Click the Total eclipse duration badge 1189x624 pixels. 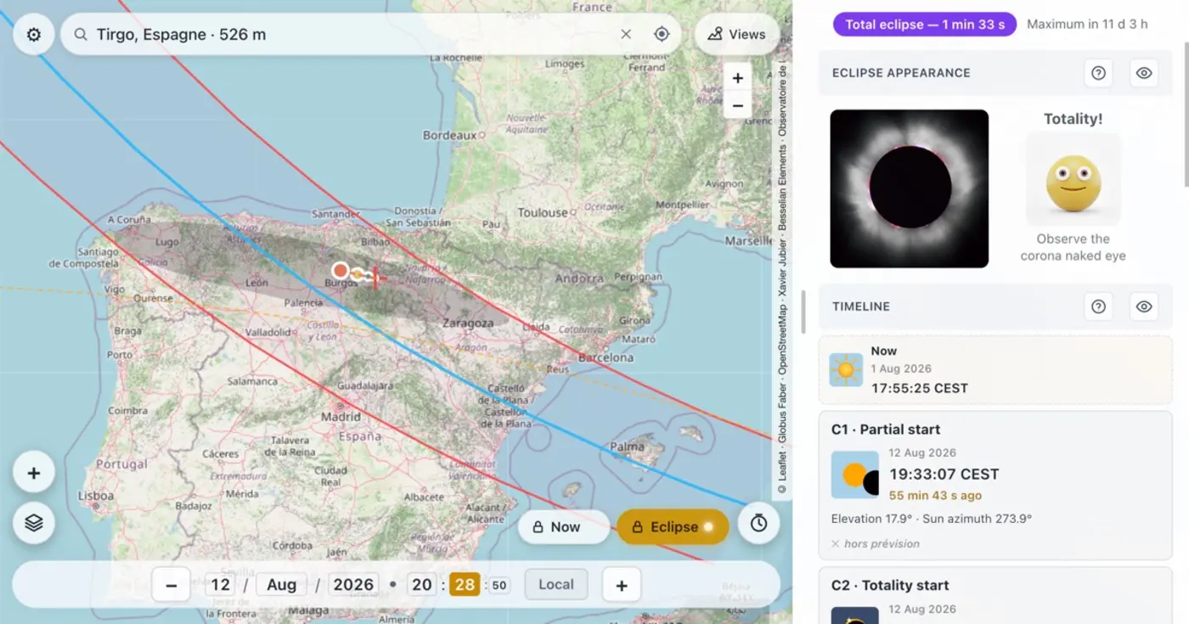[925, 24]
